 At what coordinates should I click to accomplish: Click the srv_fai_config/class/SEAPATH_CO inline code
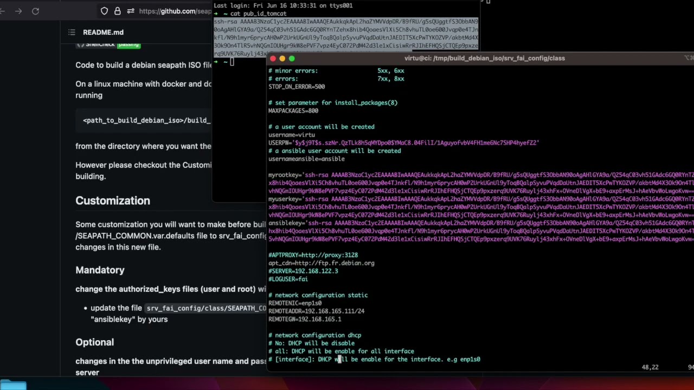pos(206,308)
